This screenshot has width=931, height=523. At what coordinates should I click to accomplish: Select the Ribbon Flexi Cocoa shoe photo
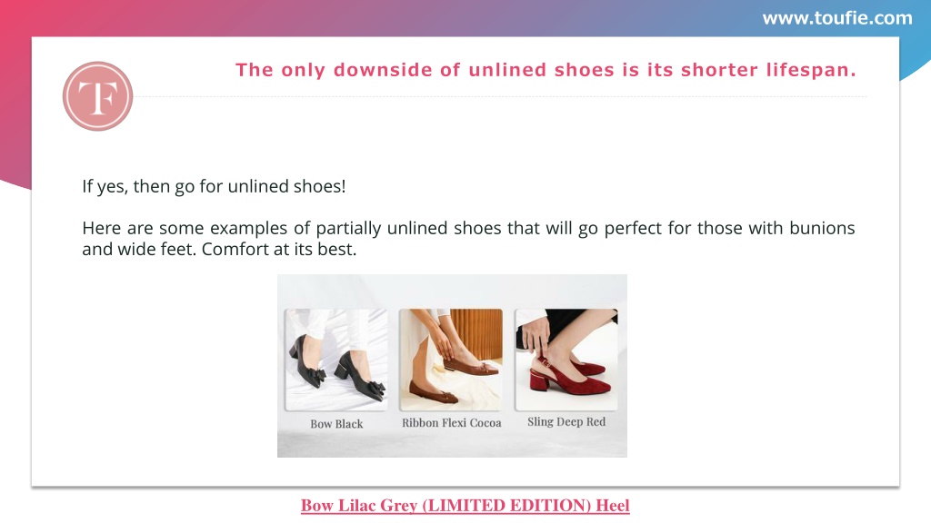[451, 360]
